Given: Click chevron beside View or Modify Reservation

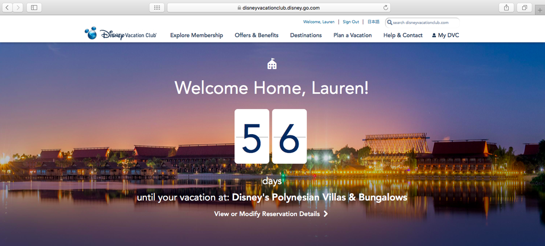Looking at the screenshot, I should click(x=326, y=214).
